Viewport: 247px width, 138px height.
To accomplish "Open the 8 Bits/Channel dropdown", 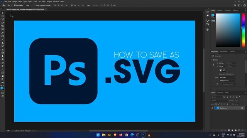I will coord(228,81).
